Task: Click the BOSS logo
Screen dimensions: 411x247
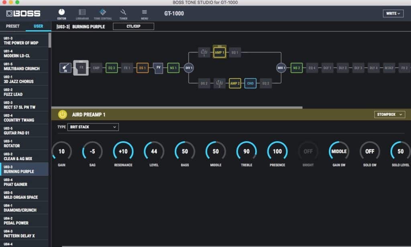Action: coord(23,13)
